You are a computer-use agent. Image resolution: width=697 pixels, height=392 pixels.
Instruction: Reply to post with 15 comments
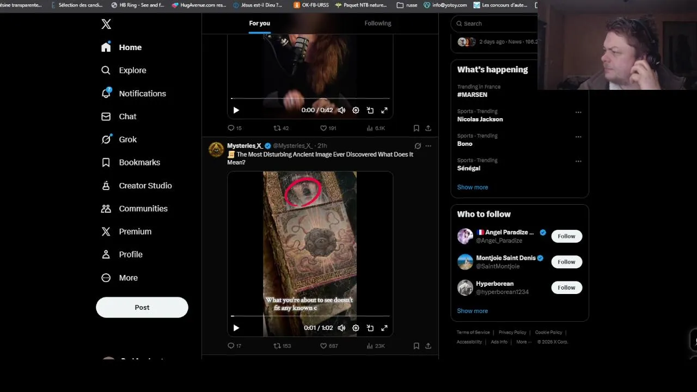point(234,128)
